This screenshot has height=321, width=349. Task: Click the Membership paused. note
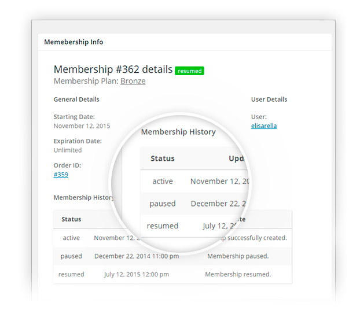[x=238, y=256]
